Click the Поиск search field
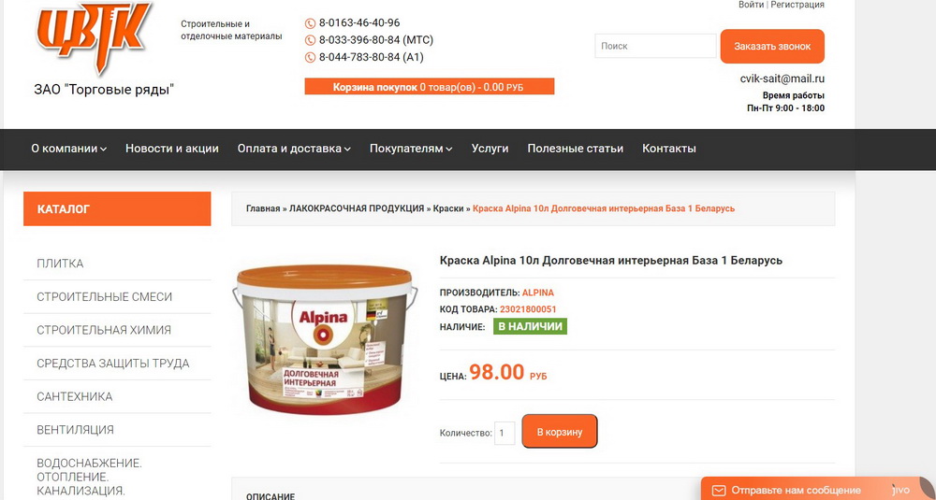This screenshot has width=936, height=500. pos(655,46)
